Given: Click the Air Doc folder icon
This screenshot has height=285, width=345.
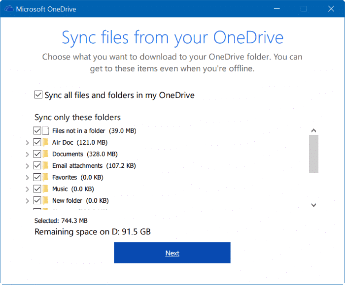Looking at the screenshot, I should point(45,142).
